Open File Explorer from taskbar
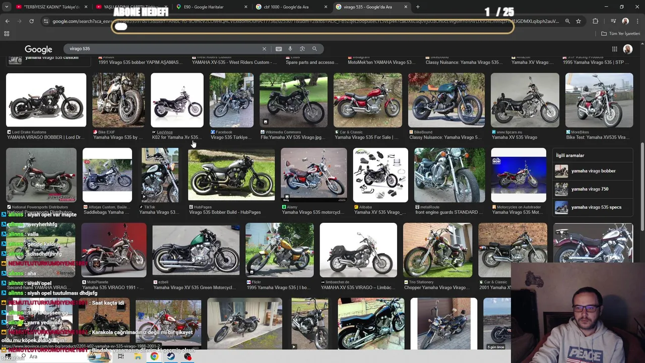This screenshot has width=645, height=363. click(138, 356)
